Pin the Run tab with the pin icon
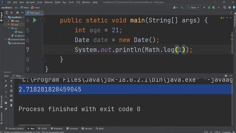236x133 pixels. pos(6,109)
